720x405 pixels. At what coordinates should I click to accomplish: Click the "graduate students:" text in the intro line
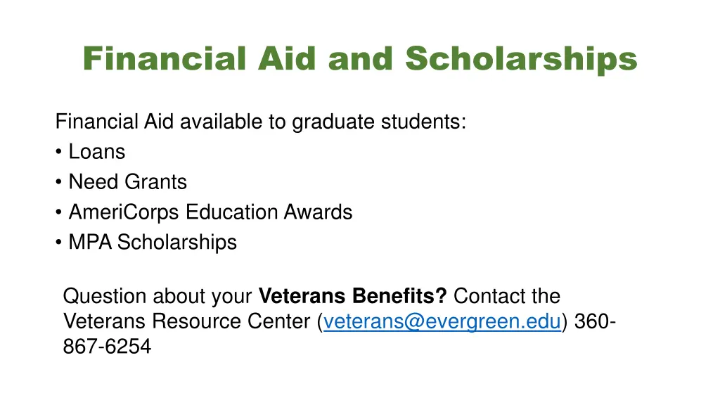tap(379, 122)
